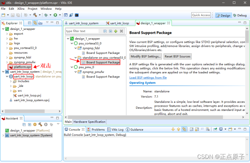The width and height of the screenshot is (250, 163).
Task: Select platform.spr in Explorer
Action: tap(20, 67)
